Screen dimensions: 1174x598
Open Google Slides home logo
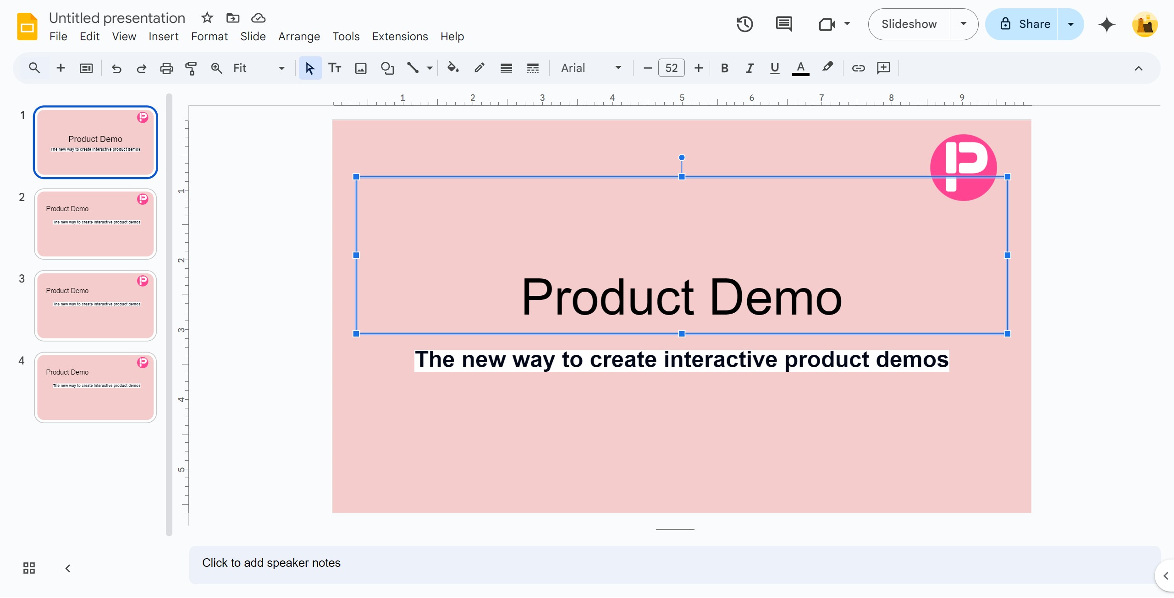pos(27,27)
